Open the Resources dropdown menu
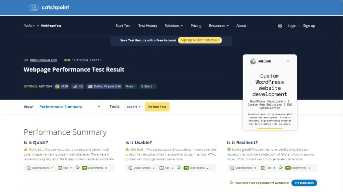Viewport: 343px width, 192px height. tap(219, 26)
